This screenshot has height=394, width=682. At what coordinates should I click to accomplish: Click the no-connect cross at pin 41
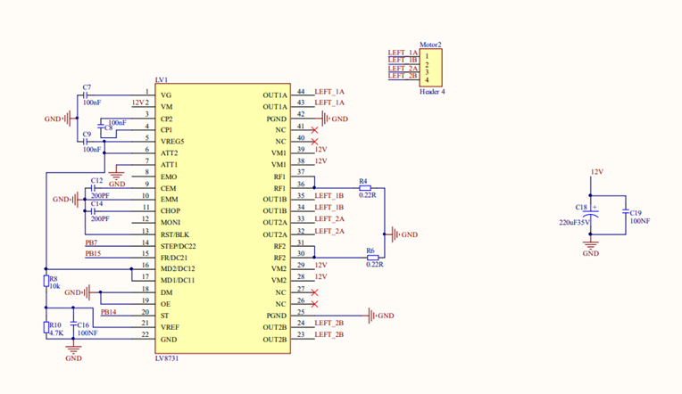[314, 130]
